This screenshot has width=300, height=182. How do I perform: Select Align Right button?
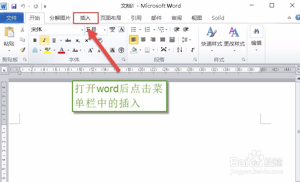coord(153,40)
